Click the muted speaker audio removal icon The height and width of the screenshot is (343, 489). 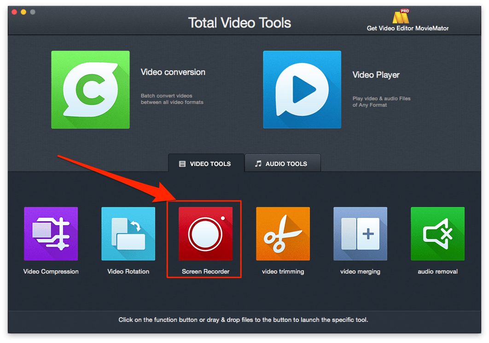[437, 234]
